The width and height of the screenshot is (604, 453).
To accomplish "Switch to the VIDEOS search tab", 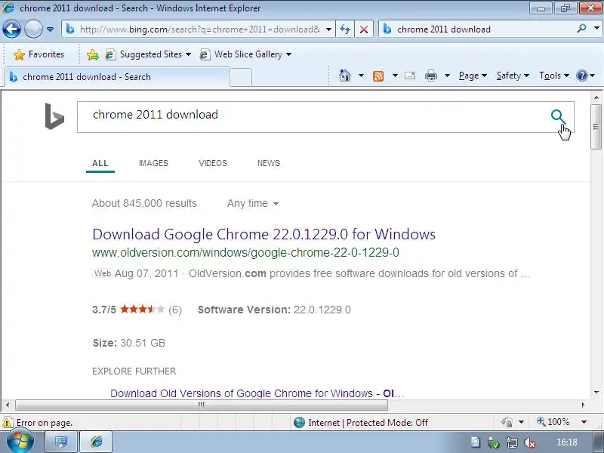I will pyautogui.click(x=213, y=163).
